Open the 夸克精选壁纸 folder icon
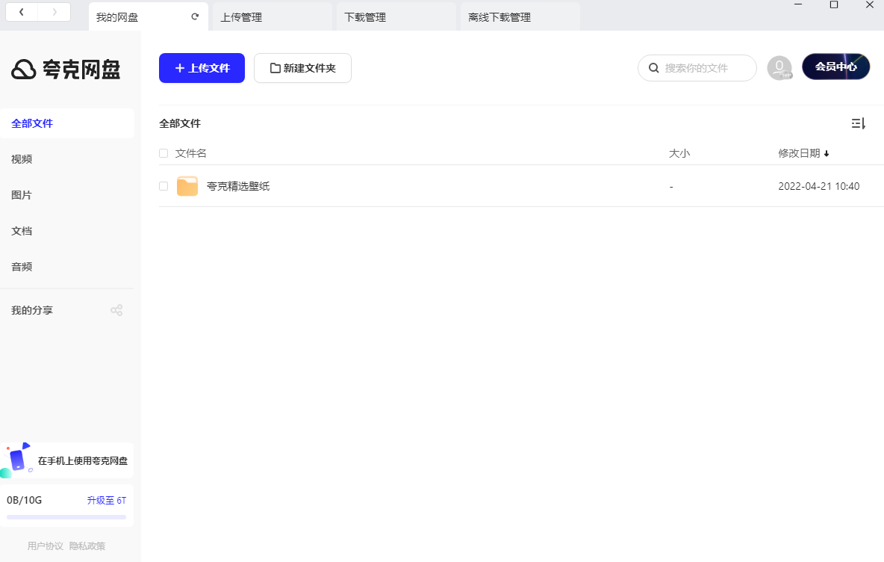The image size is (884, 562). click(187, 185)
